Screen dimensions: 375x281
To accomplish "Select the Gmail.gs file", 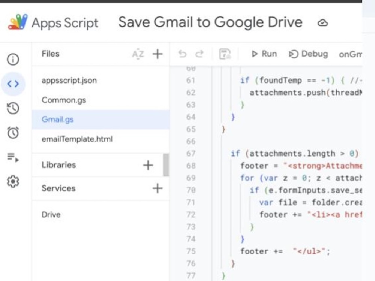I will click(x=100, y=120).
